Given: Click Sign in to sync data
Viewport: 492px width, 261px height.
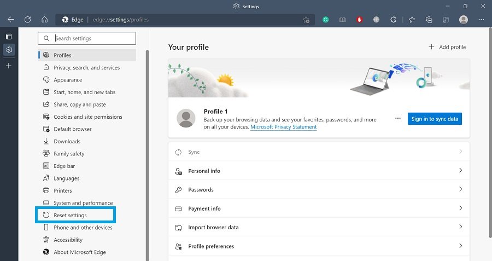Looking at the screenshot, I should point(435,119).
